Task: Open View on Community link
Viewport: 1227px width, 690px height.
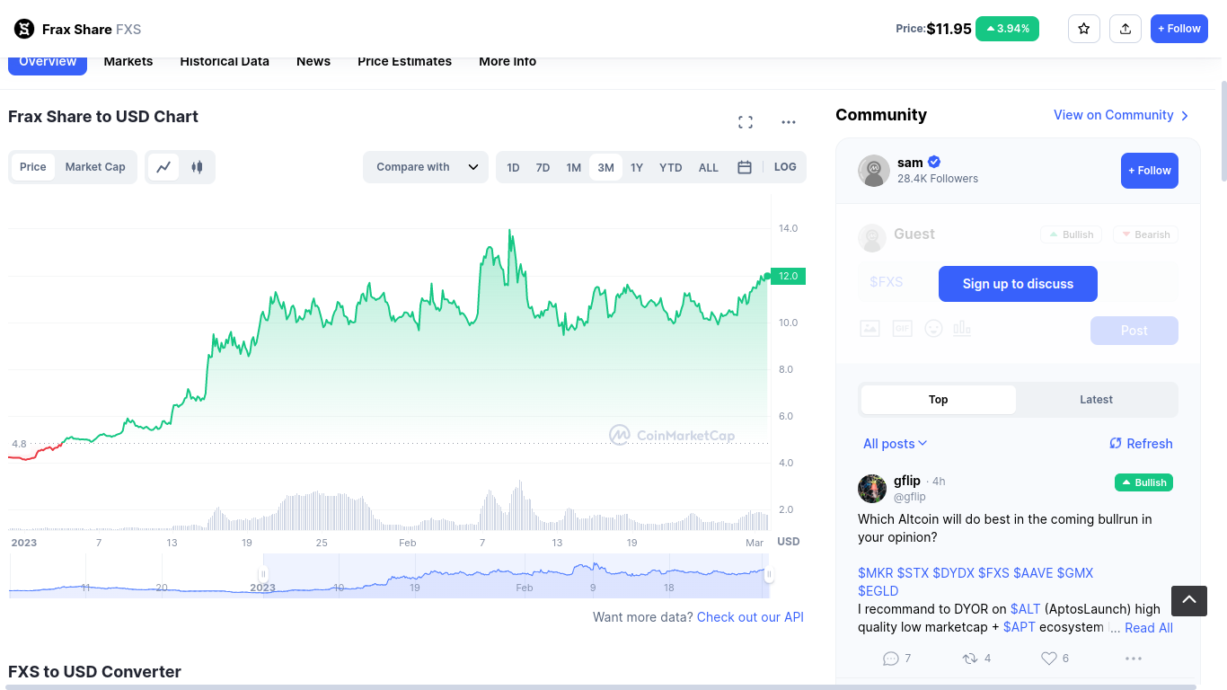Action: 1122,115
